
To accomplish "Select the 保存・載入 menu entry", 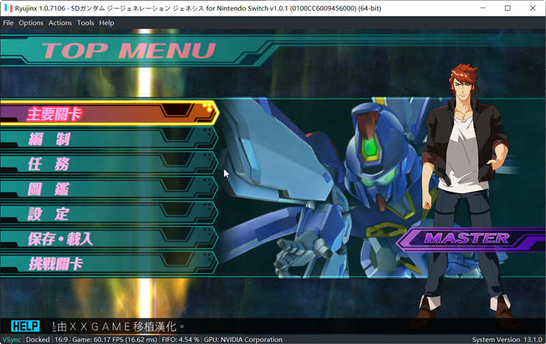I will pos(109,238).
